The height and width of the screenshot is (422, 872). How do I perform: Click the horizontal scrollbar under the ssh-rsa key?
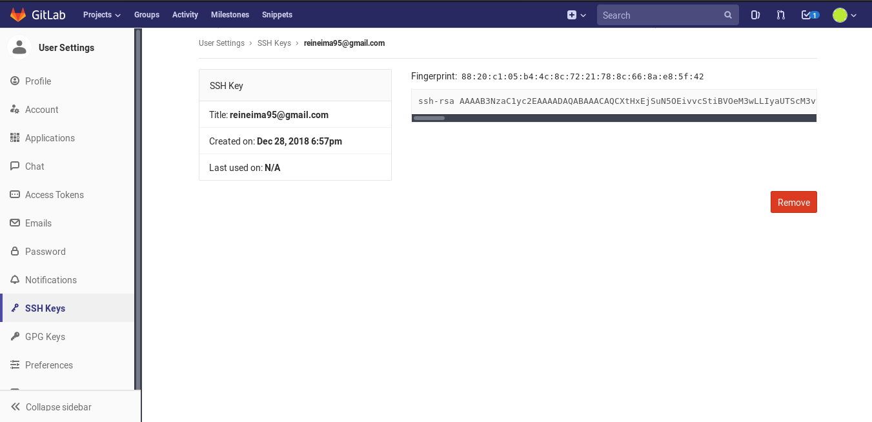(429, 118)
